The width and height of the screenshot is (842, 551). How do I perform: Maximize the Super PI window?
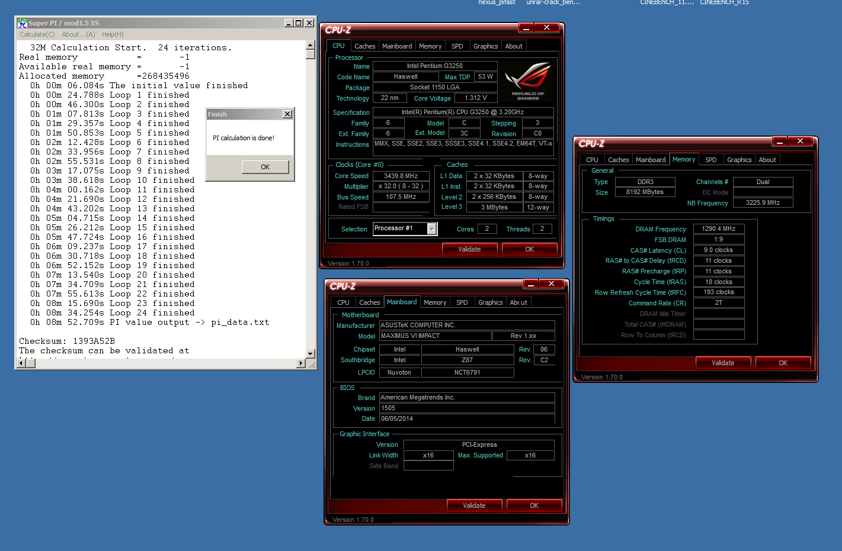(298, 23)
